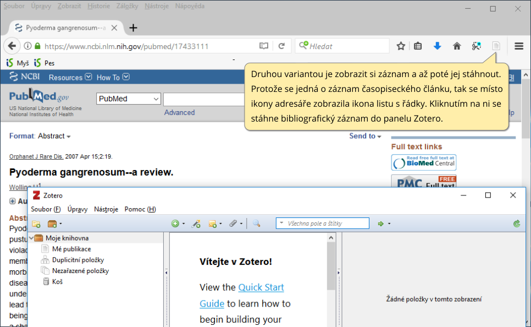This screenshot has width=531, height=327.
Task: Show site information icon in address bar
Action: pos(28,46)
